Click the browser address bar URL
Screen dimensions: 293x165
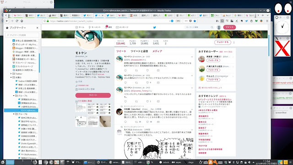click(71, 21)
